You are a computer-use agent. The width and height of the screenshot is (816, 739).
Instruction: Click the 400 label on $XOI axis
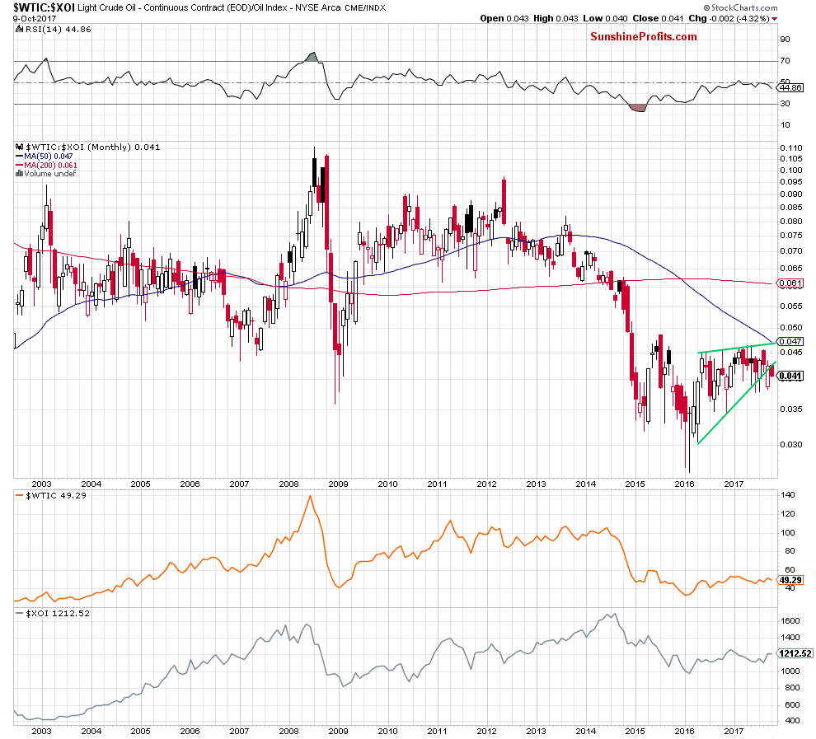click(792, 720)
